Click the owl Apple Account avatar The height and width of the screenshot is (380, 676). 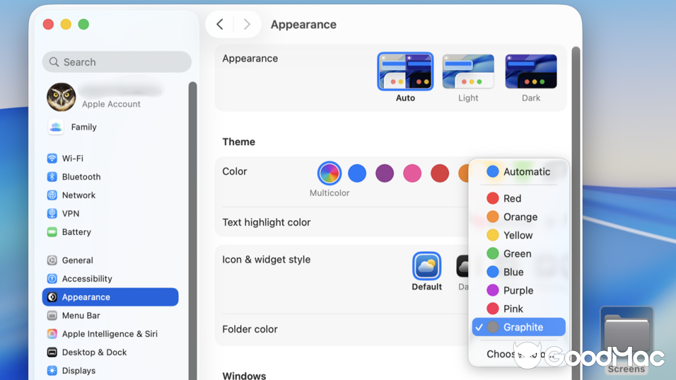[x=62, y=97]
